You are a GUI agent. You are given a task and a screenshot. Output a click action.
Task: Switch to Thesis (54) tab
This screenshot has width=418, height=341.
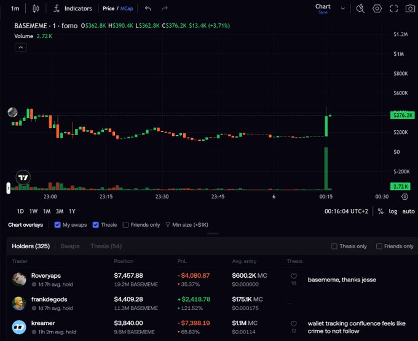pos(106,246)
